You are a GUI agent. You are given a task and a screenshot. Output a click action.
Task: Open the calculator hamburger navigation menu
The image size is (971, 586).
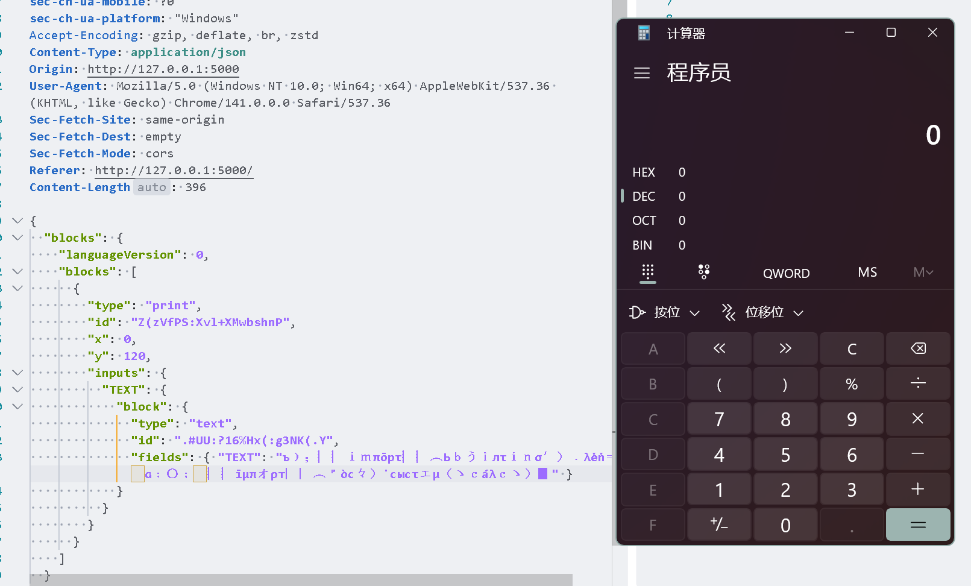coord(641,73)
